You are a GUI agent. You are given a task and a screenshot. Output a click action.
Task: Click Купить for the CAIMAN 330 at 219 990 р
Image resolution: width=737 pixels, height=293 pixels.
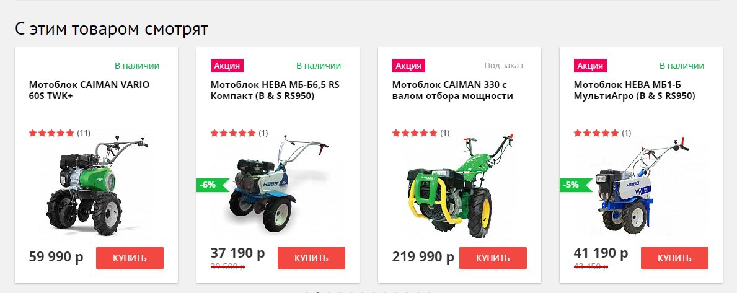click(x=493, y=258)
